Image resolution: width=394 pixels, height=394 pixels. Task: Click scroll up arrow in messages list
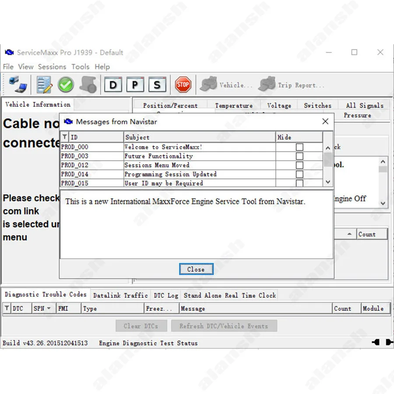327,148
